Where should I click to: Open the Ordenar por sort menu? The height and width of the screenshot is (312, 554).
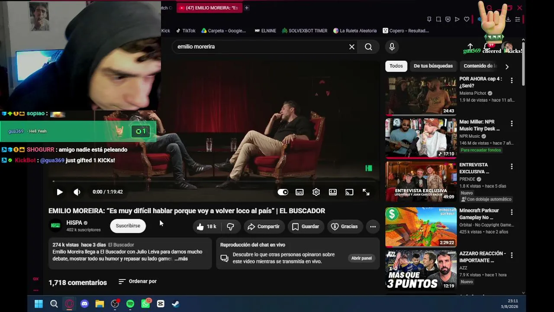click(138, 281)
